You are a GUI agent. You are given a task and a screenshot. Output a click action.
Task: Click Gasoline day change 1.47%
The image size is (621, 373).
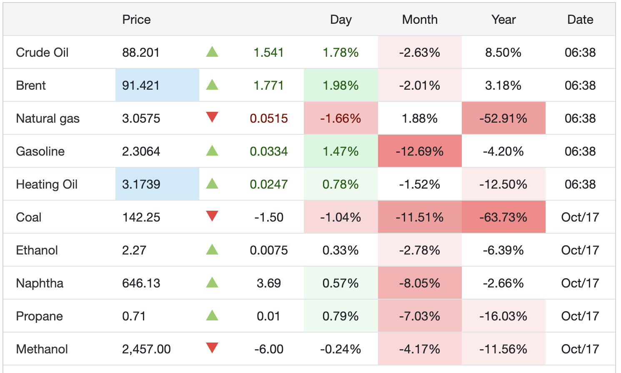tap(341, 151)
